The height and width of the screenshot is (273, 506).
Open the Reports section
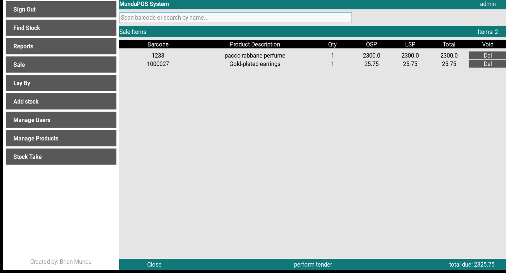[61, 46]
